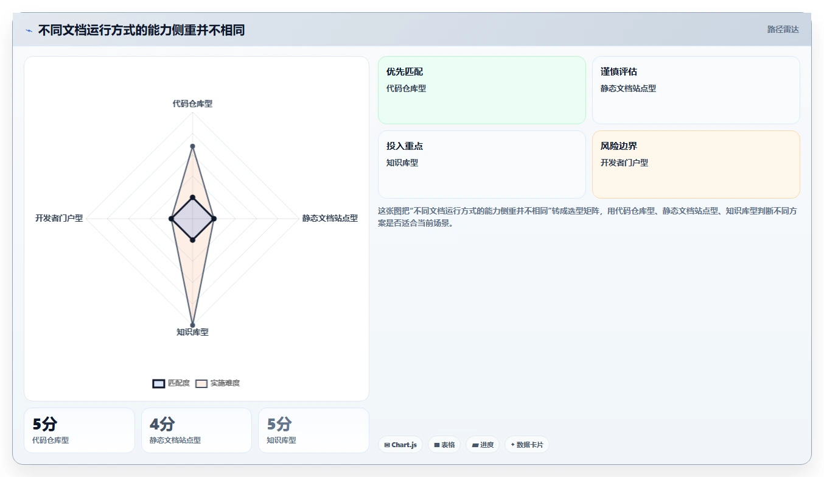Click the 实施难度 data point on 知识库型 axis
Image resolution: width=824 pixels, height=477 pixels.
(192, 325)
